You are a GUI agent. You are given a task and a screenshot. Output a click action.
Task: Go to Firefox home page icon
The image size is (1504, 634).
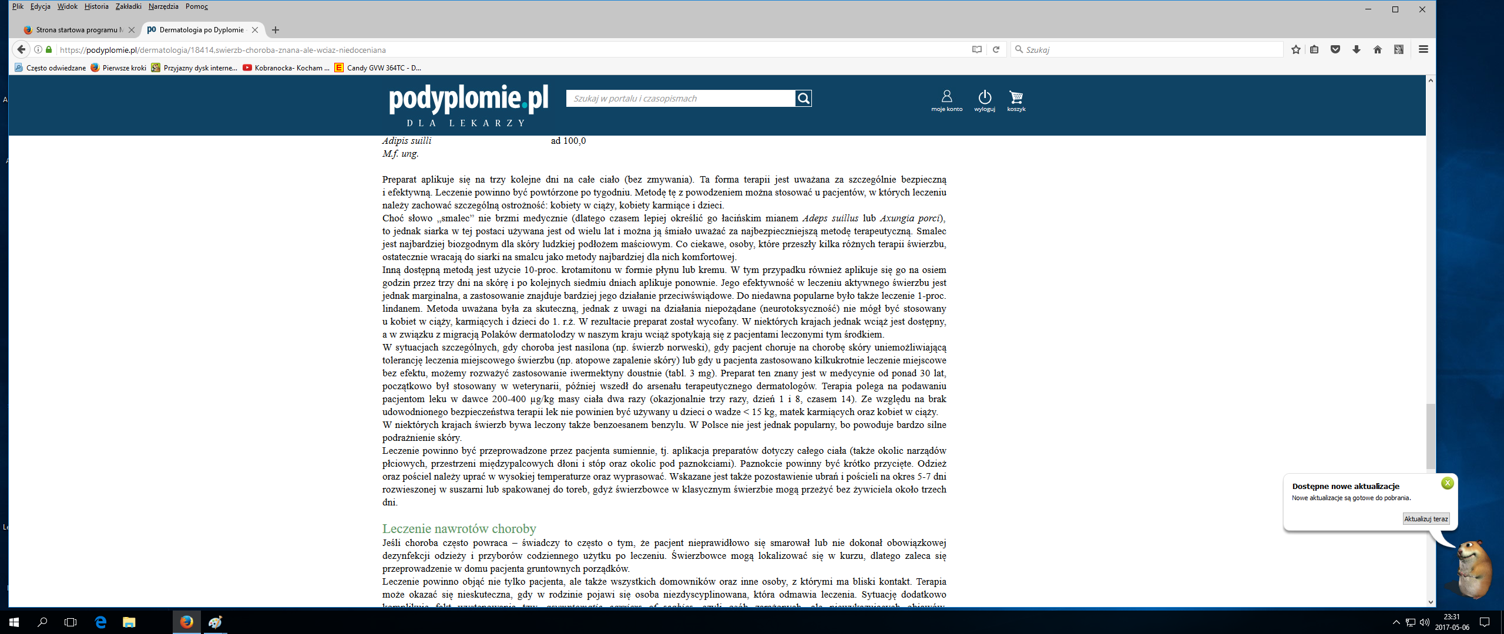coord(1378,49)
